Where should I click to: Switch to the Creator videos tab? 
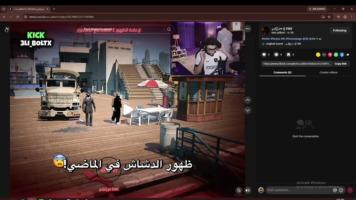point(328,72)
